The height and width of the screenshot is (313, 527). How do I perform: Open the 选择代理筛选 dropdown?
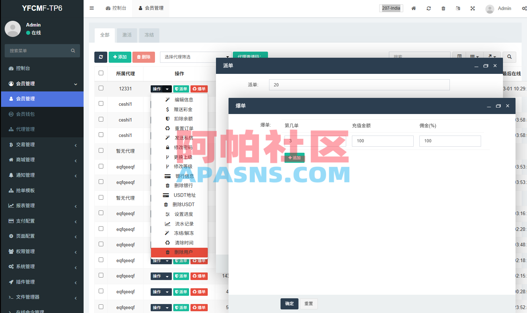coord(196,57)
